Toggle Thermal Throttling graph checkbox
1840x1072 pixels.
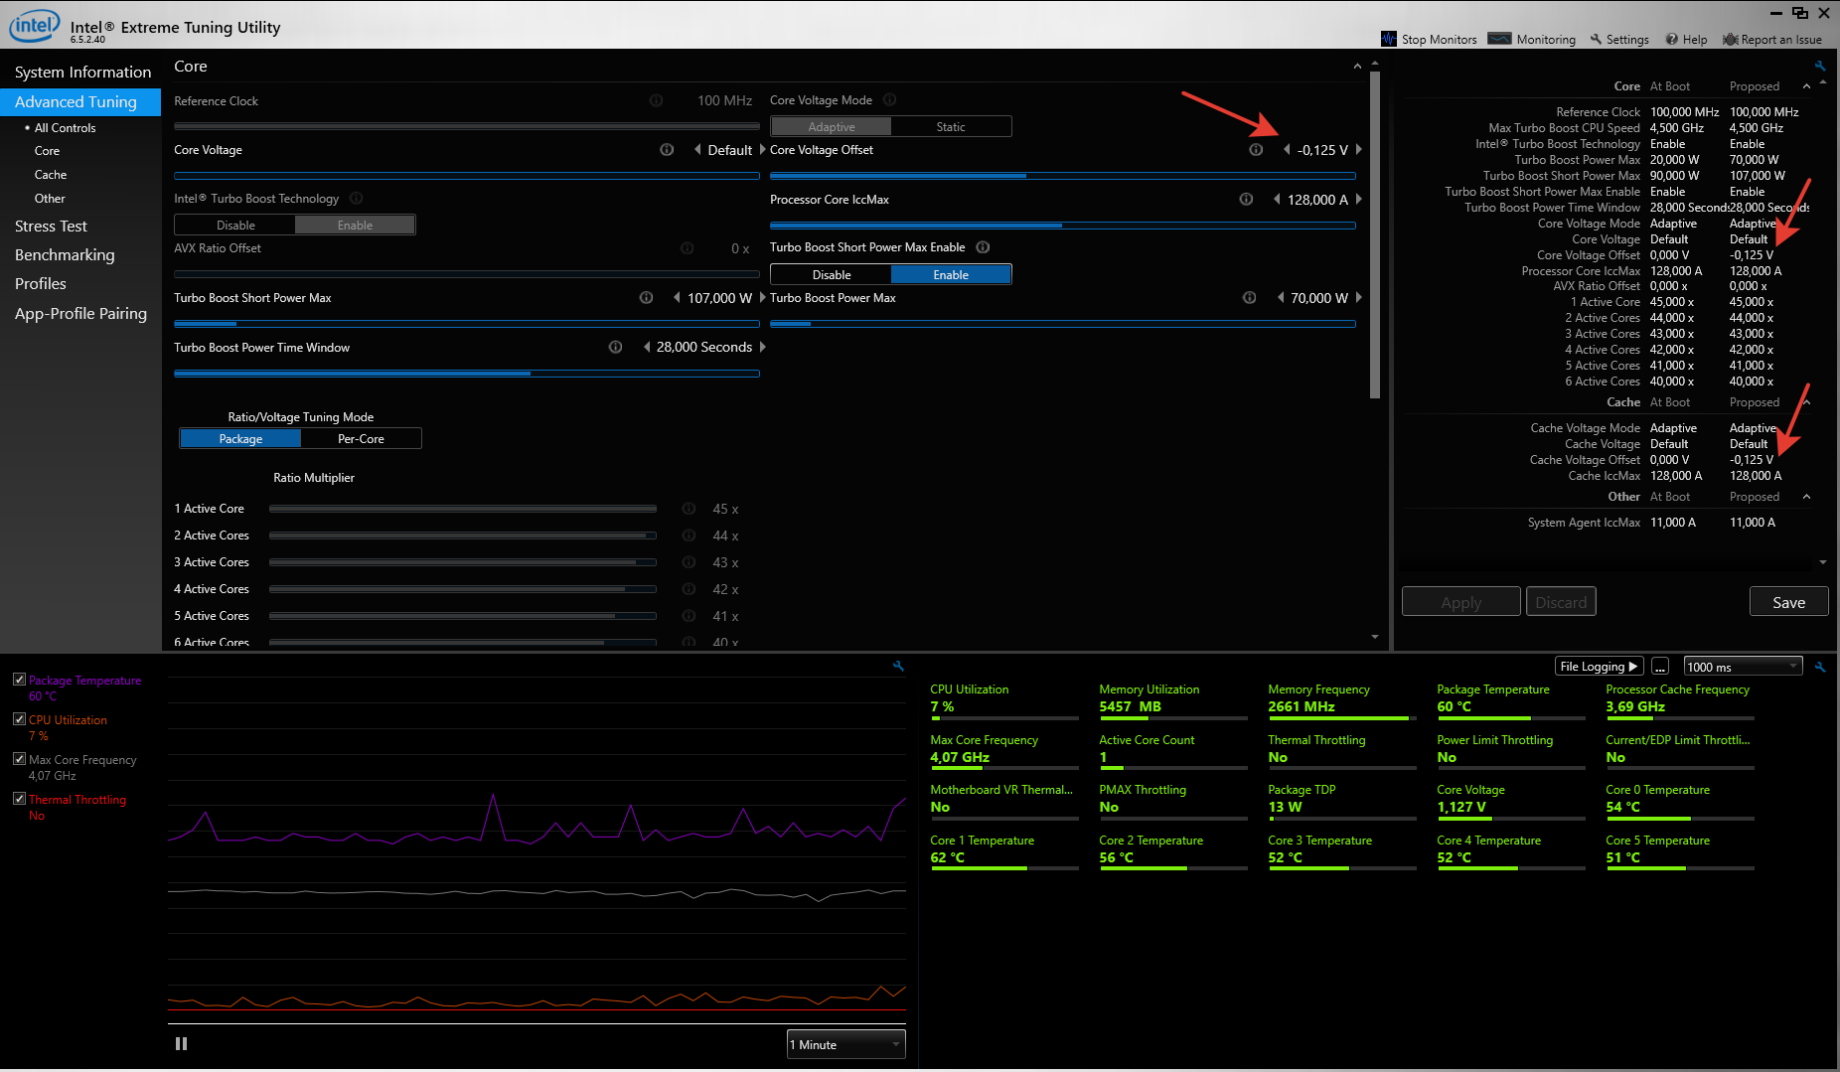pyautogui.click(x=19, y=799)
